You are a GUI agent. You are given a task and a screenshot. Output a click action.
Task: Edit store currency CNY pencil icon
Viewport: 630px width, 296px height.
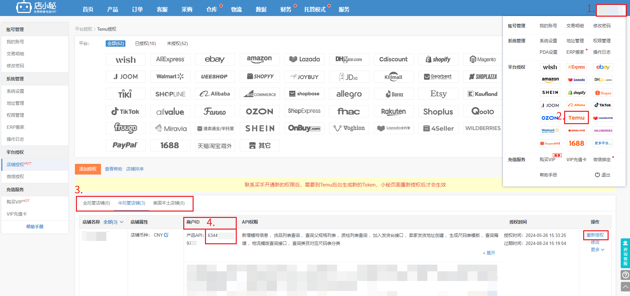(x=166, y=235)
